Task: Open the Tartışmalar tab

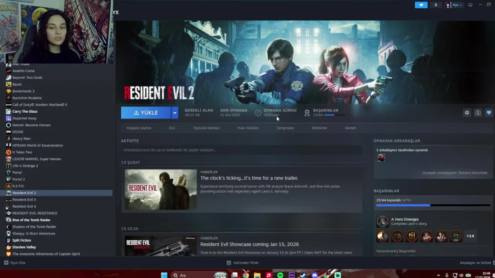Action: (285, 128)
